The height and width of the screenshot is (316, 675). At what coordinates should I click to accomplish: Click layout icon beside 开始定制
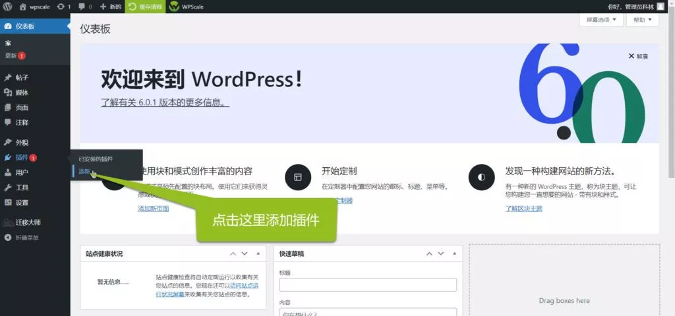point(298,177)
